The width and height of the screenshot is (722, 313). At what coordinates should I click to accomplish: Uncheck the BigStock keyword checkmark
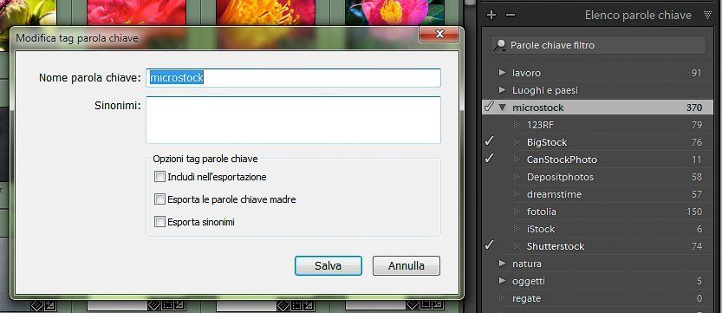[490, 142]
